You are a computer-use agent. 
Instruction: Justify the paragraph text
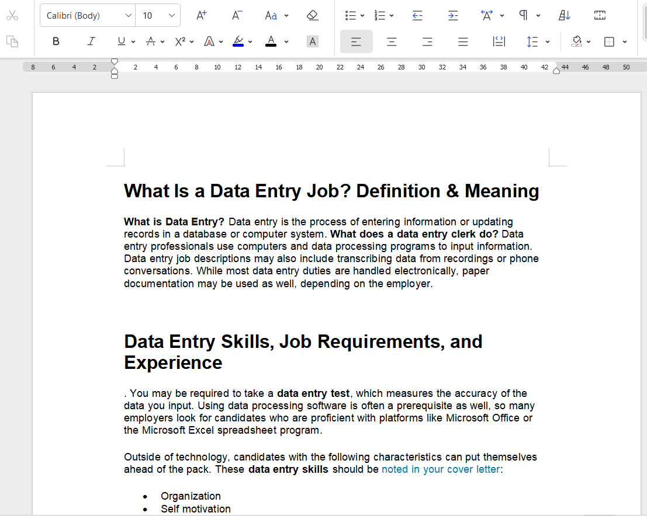click(463, 41)
